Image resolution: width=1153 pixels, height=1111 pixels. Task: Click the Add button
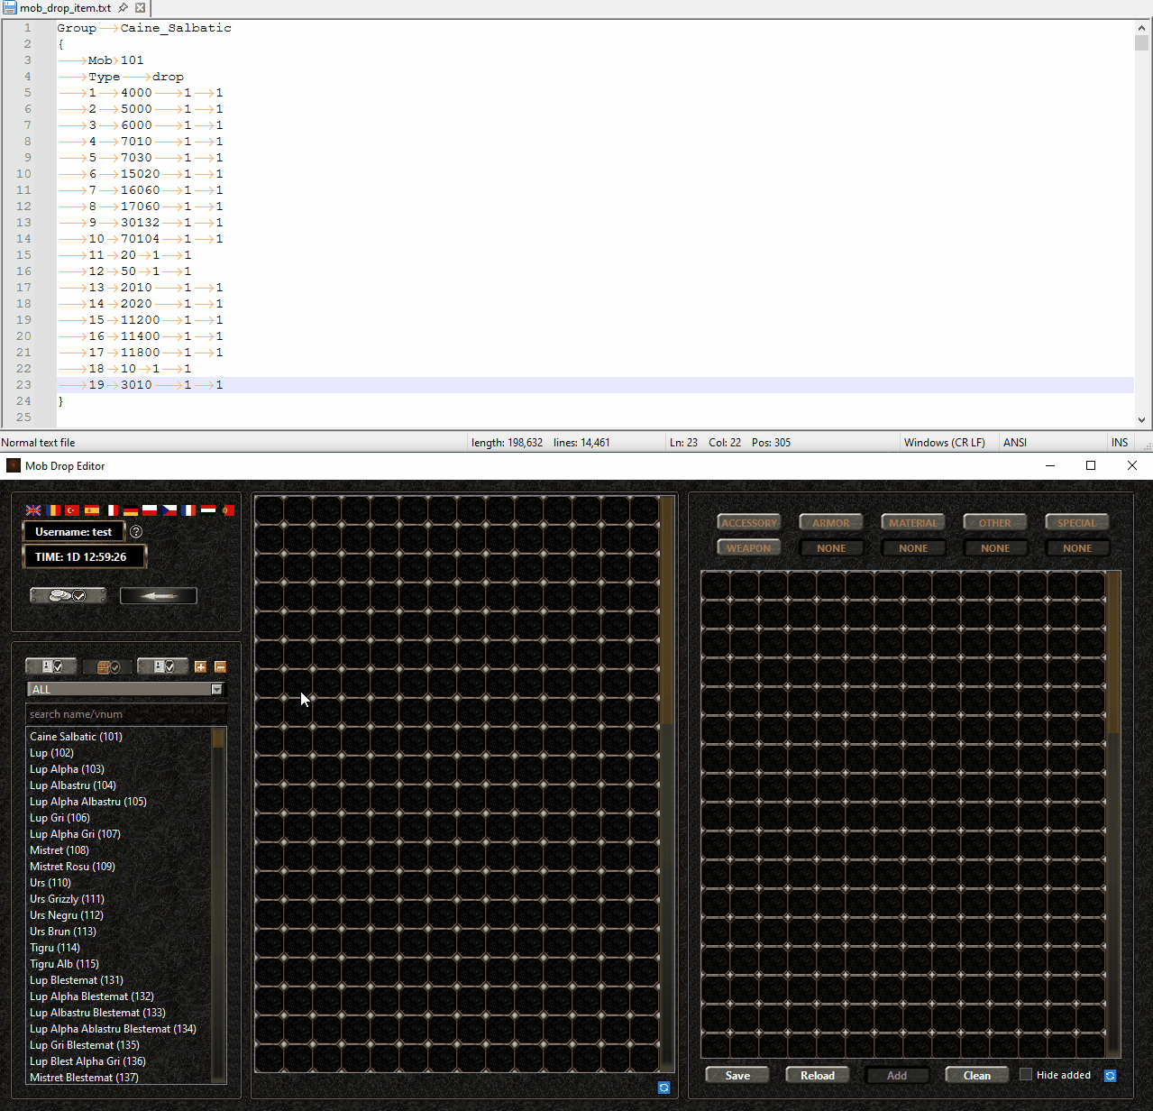pos(897,1075)
